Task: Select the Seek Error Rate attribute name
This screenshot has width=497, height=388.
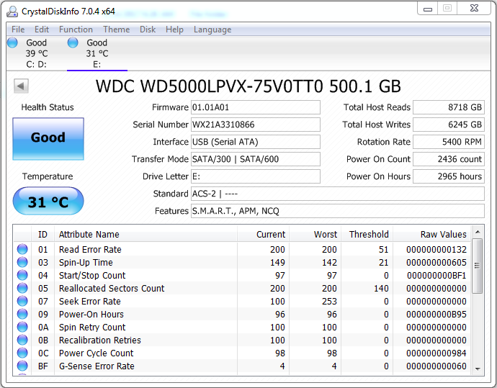Action: pos(90,302)
